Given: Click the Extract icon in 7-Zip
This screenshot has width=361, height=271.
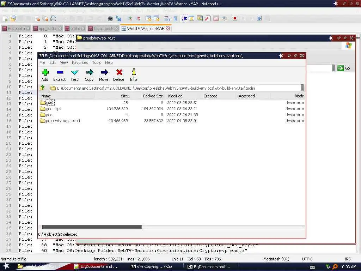Looking at the screenshot, I should pyautogui.click(x=59, y=75).
